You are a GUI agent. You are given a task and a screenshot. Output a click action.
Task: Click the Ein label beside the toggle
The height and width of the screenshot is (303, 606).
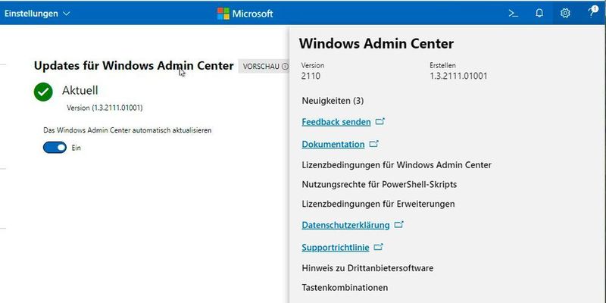click(x=77, y=148)
